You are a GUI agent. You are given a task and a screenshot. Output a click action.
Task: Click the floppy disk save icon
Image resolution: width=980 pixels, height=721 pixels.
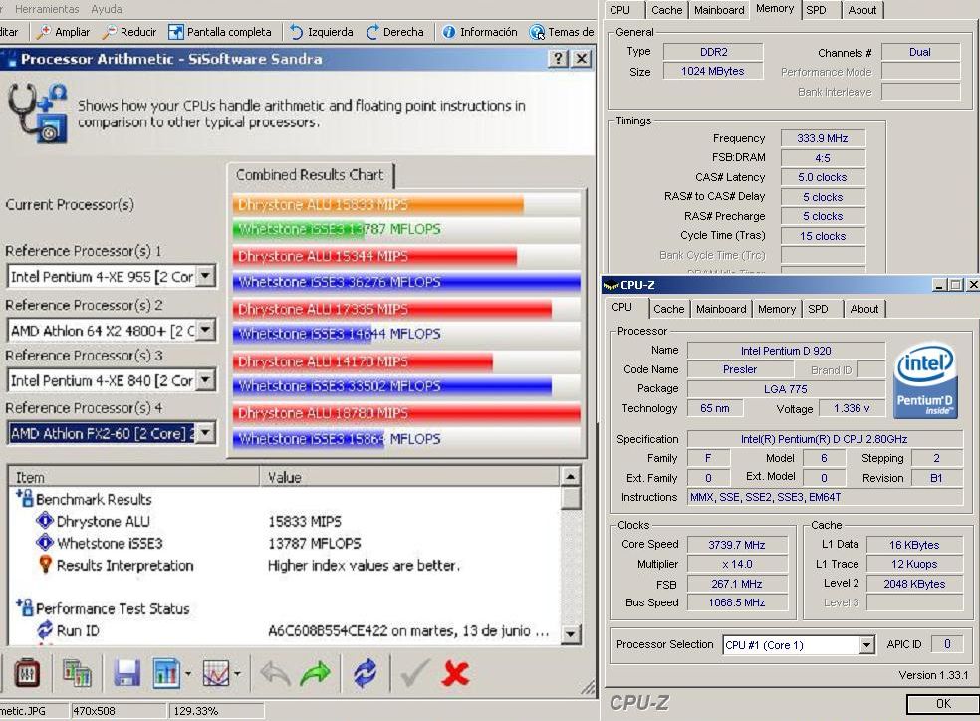(x=126, y=674)
